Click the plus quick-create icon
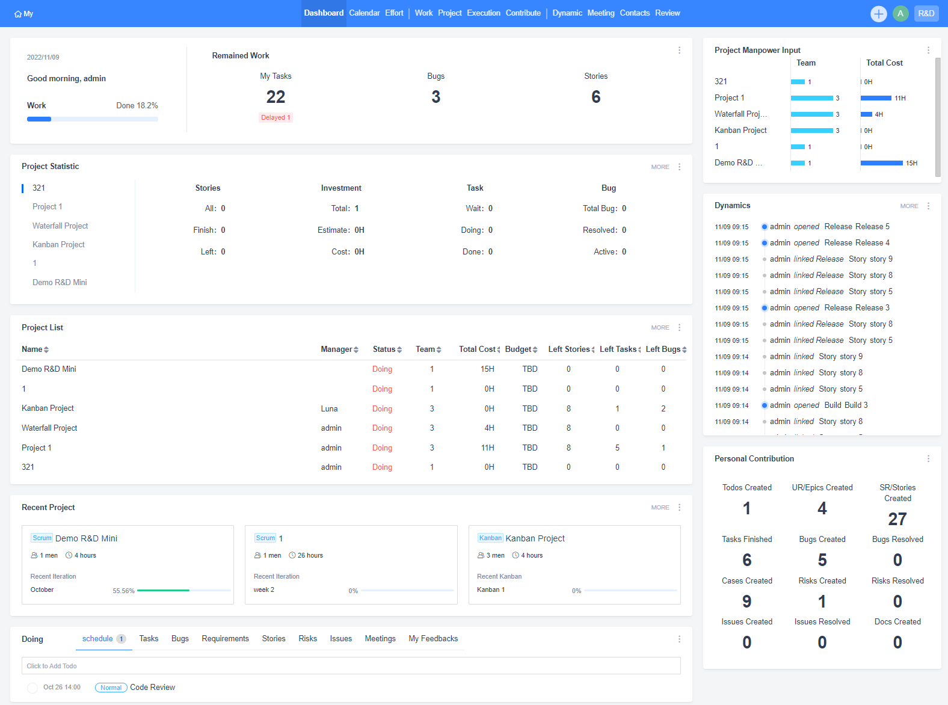The width and height of the screenshot is (948, 705). (878, 14)
